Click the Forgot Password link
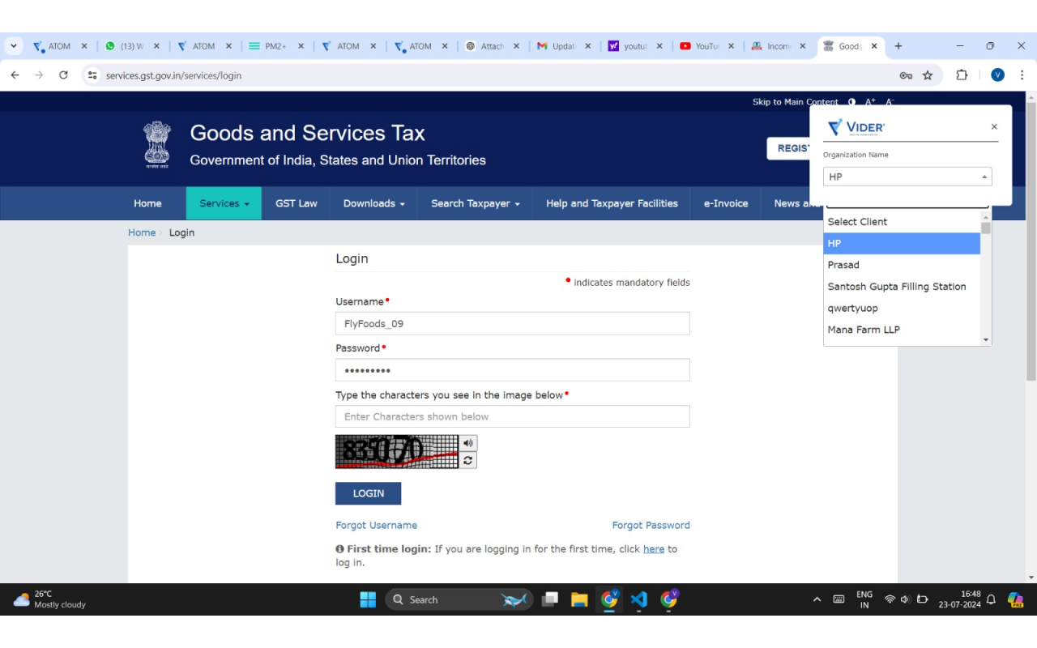Screen dimensions: 1037x648 click(651, 525)
